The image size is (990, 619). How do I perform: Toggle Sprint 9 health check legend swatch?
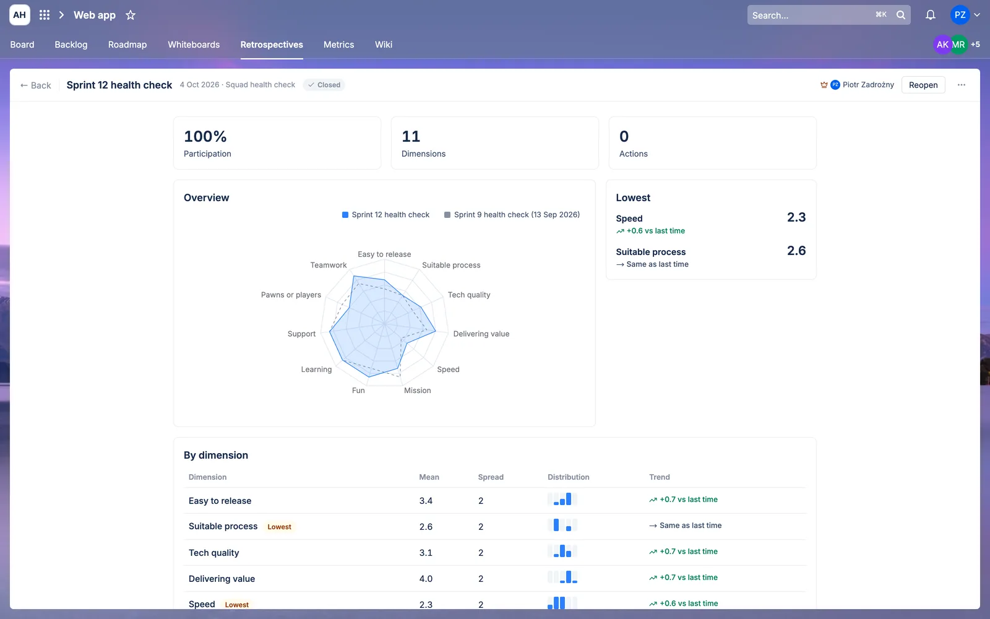(x=447, y=215)
